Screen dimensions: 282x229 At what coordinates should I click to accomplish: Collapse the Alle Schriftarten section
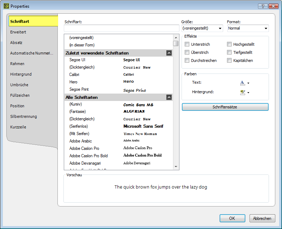tap(169, 97)
